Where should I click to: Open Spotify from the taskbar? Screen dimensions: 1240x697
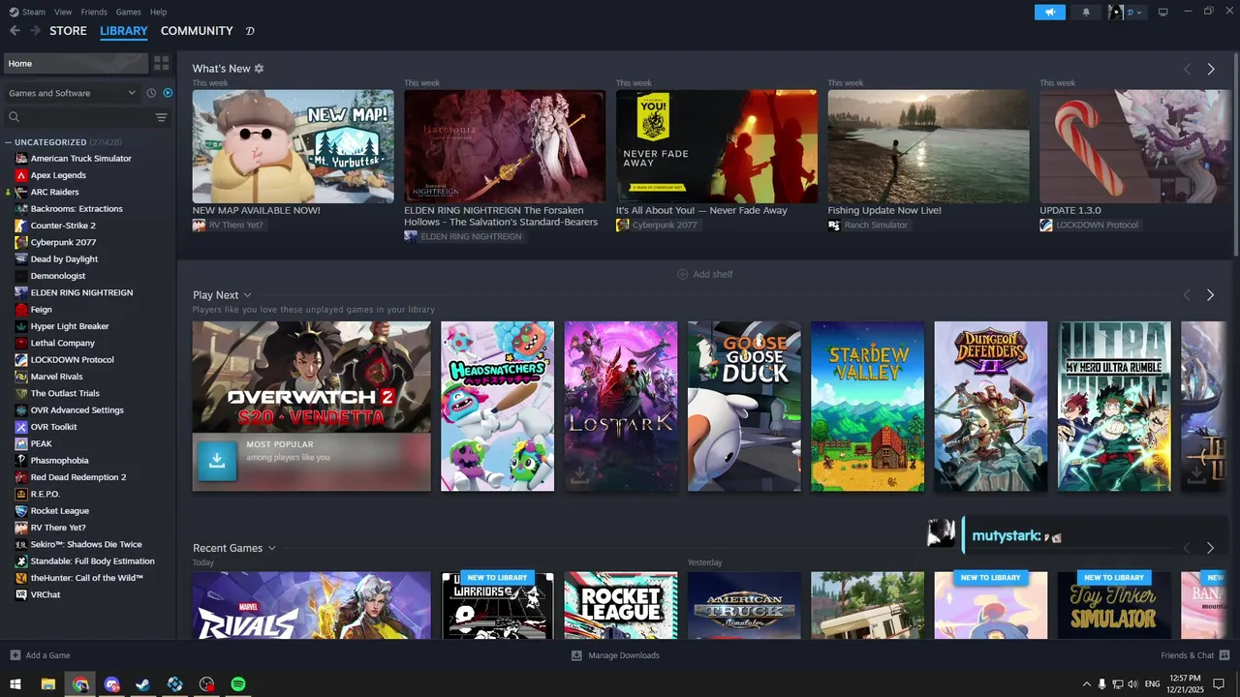(238, 684)
